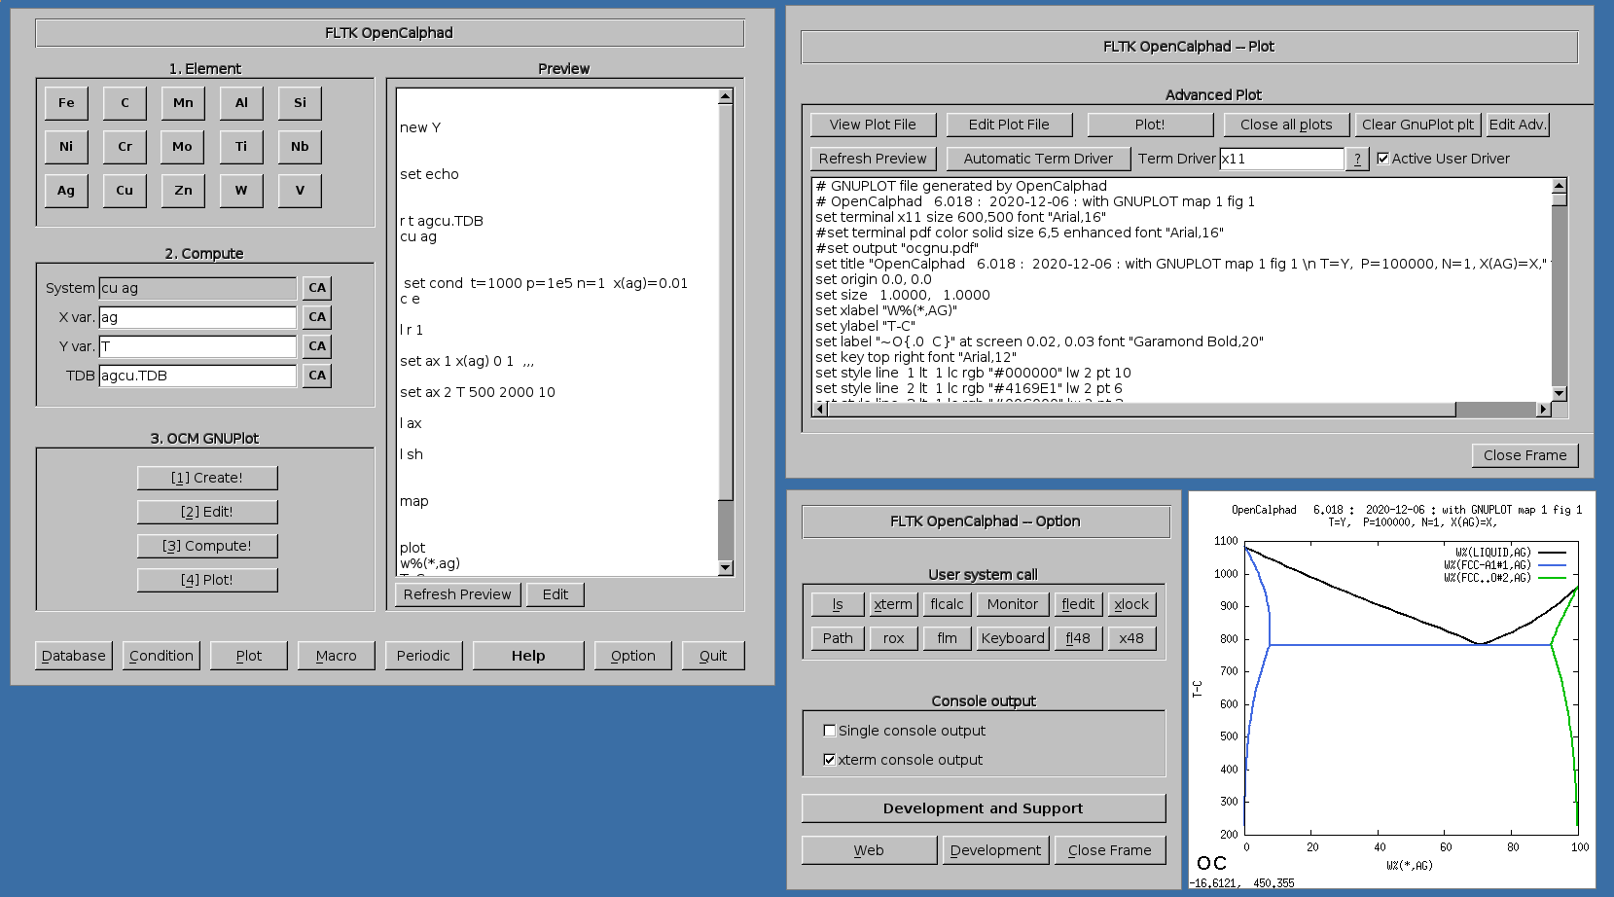Select the Cr element
Viewport: 1614px width, 897px height.
pyautogui.click(x=125, y=147)
